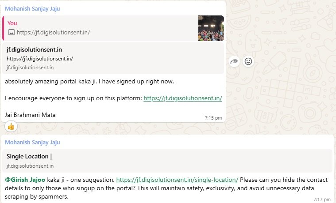Click the link after "sign up on this platform"

tap(182, 98)
